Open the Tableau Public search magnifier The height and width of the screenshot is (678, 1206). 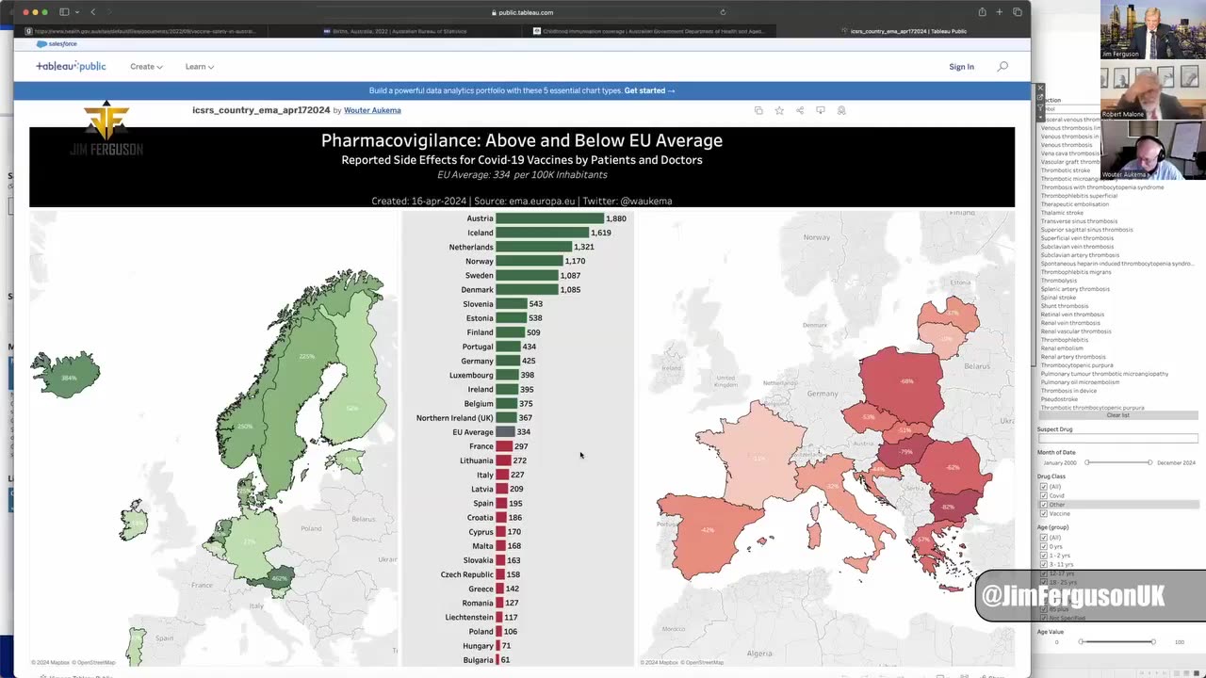coord(1002,67)
